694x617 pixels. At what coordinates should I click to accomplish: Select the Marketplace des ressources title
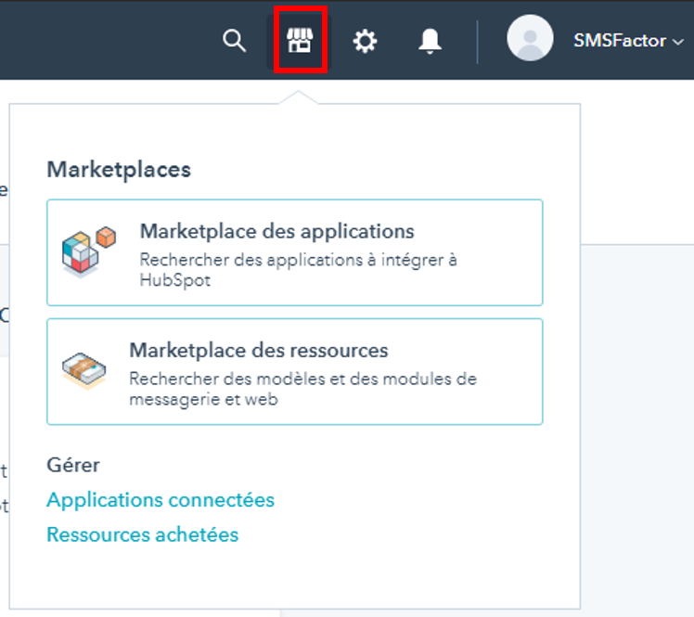(x=259, y=350)
